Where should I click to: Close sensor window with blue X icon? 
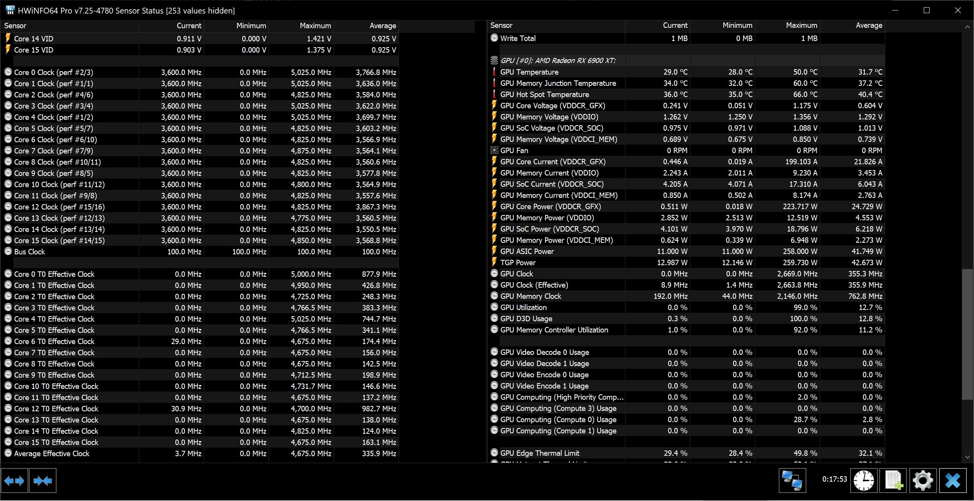[x=953, y=481]
